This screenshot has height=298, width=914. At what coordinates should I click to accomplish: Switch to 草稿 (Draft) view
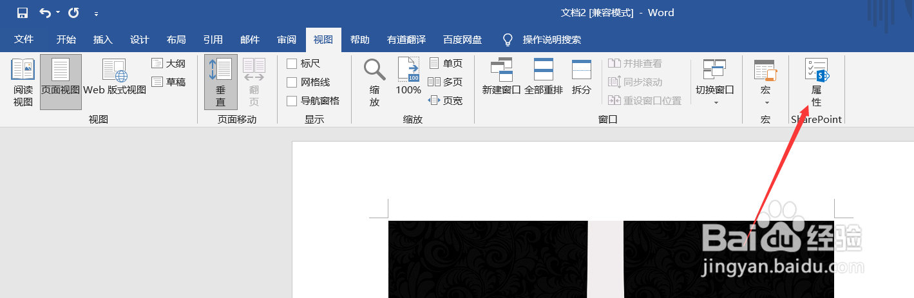(169, 82)
